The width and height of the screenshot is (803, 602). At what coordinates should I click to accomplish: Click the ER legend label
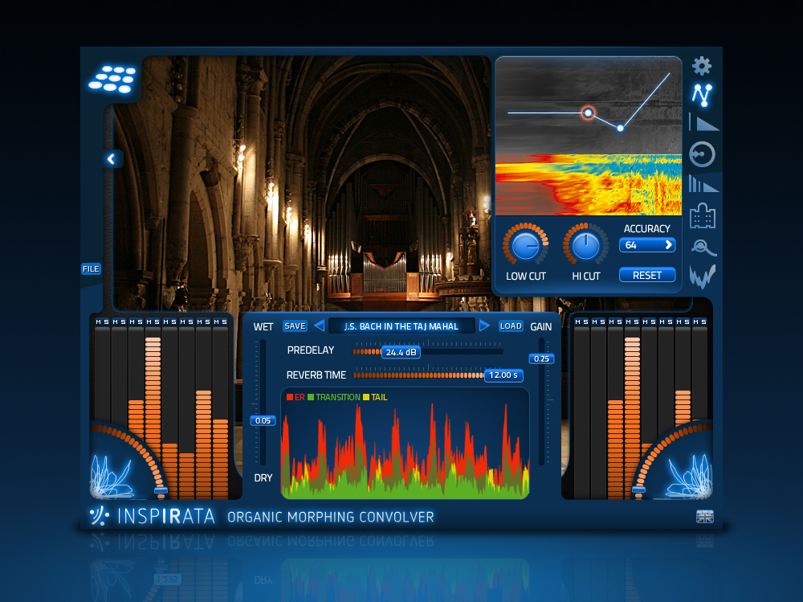[296, 397]
